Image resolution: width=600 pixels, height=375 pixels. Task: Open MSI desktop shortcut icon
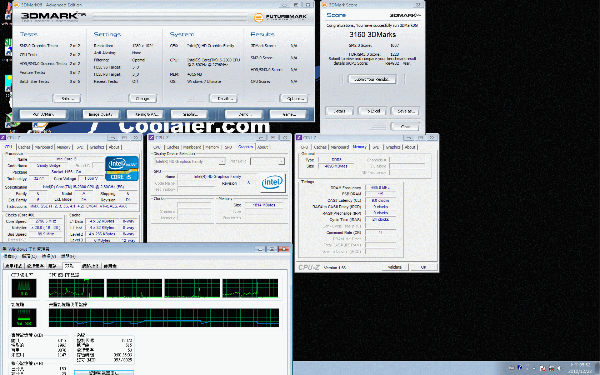(14, 123)
